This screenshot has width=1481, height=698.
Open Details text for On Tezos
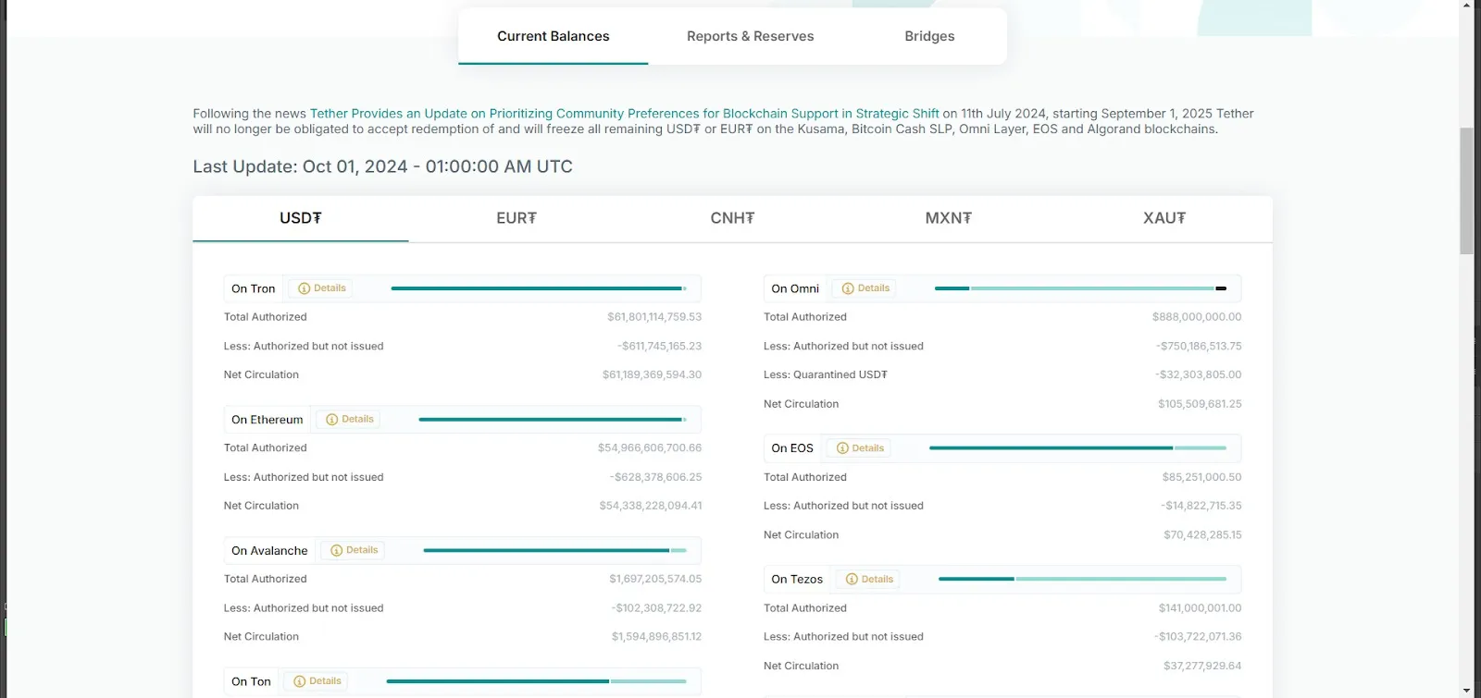click(x=877, y=580)
